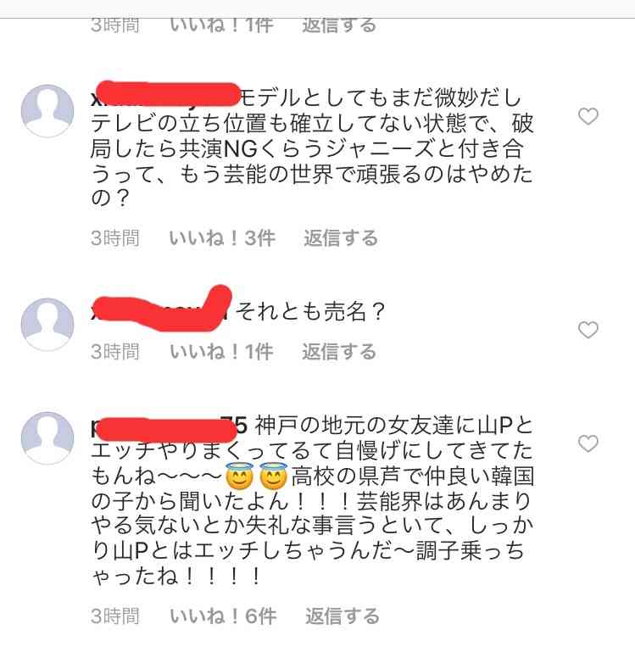Tap the 3時間 timestamp under 神戸の地元 comment
The image size is (635, 652).
pos(115,616)
